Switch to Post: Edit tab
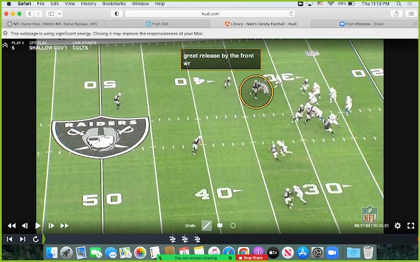 (x=157, y=24)
